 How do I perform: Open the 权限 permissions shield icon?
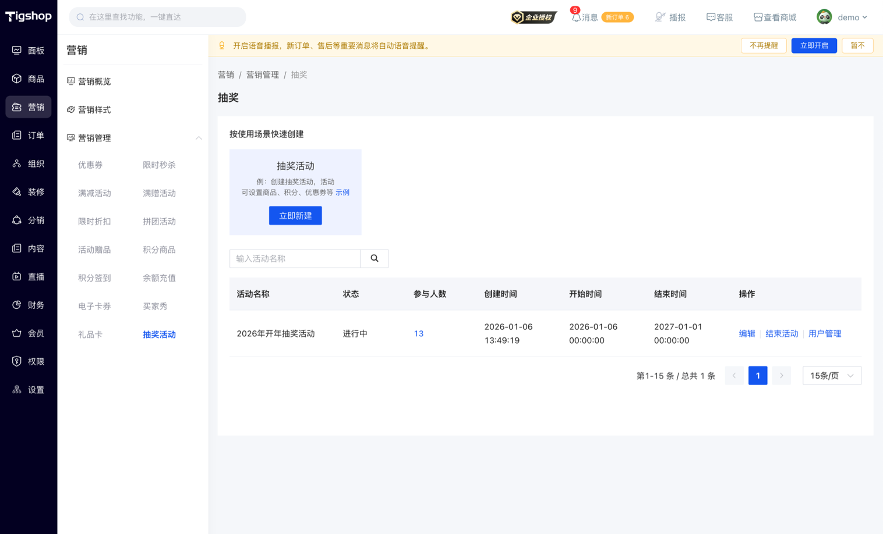coord(17,361)
